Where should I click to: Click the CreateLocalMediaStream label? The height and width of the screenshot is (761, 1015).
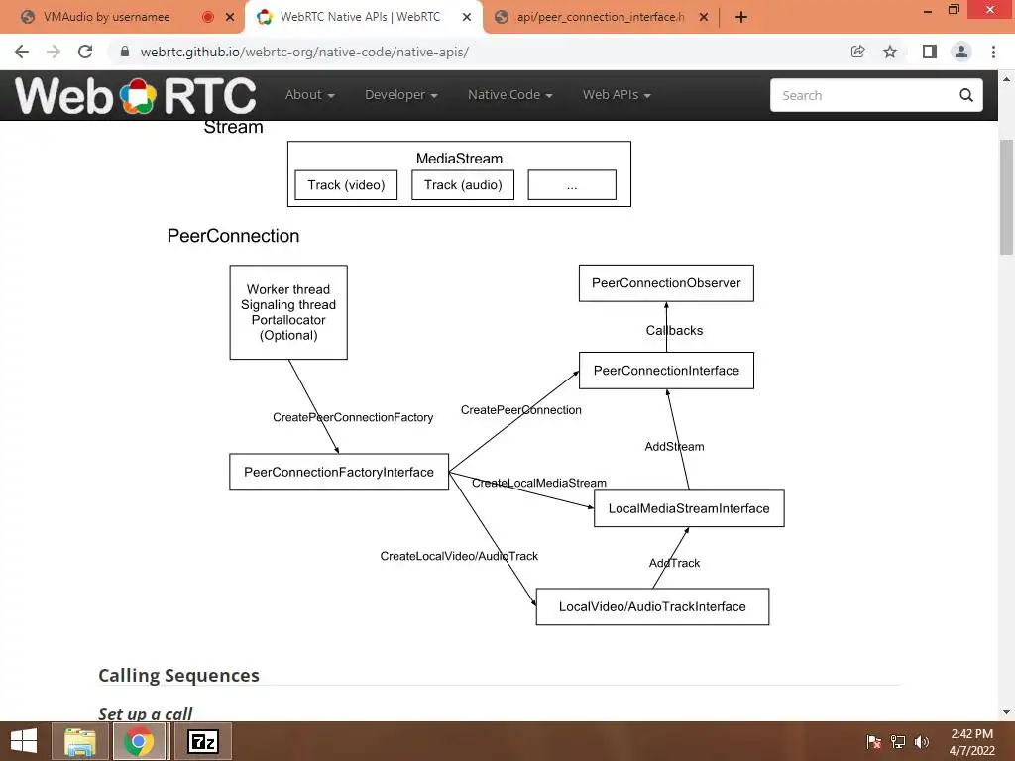538,483
